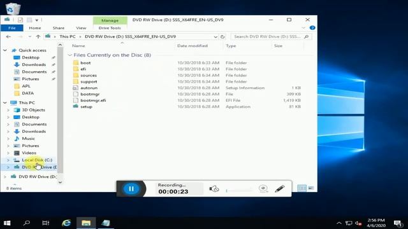Expand the ribbon with chevron
The image size is (408, 229).
click(303, 28)
